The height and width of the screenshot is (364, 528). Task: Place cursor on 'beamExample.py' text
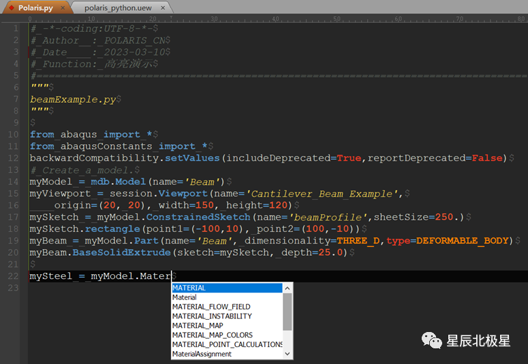click(x=73, y=99)
